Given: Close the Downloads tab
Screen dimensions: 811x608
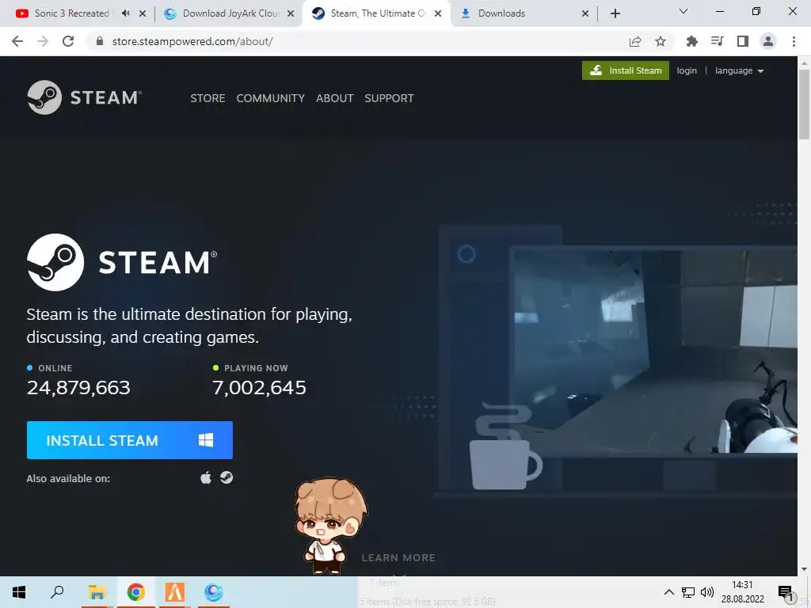Looking at the screenshot, I should coord(585,13).
